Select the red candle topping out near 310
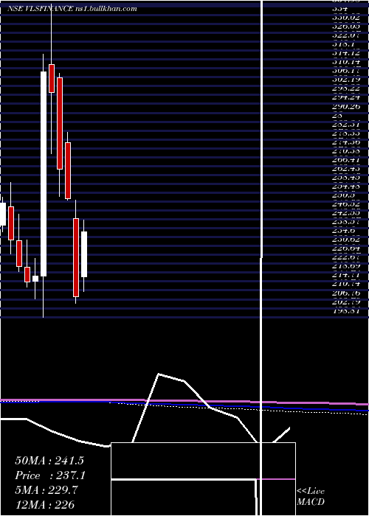Image resolution: width=369 pixels, height=516 pixels. tap(52, 79)
